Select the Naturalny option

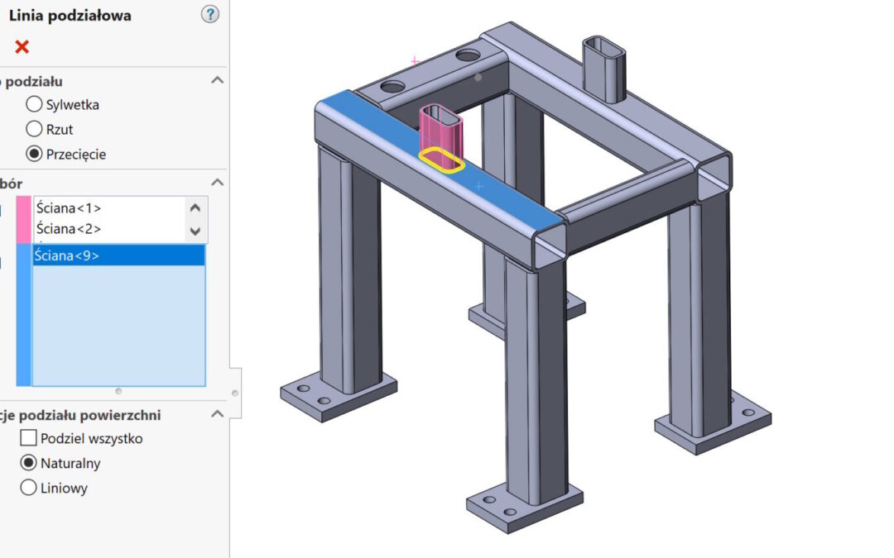click(28, 463)
